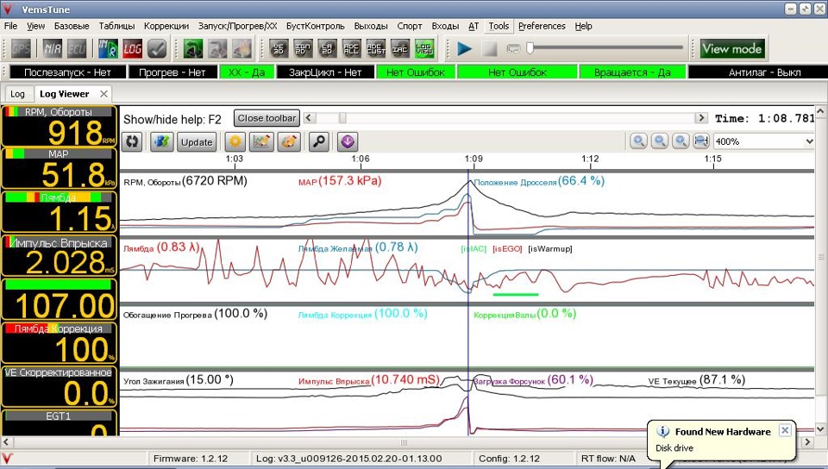828x469 pixels.
Task: Click the XX - Да status indicator
Action: [247, 72]
